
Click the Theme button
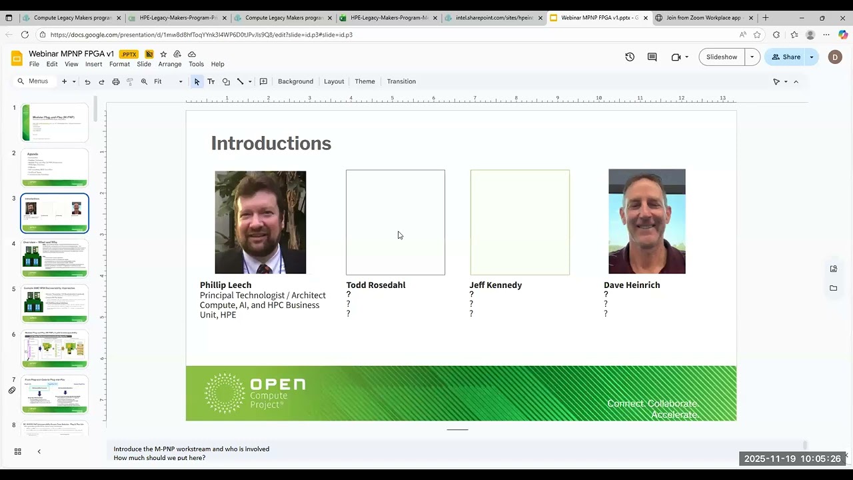coord(365,81)
